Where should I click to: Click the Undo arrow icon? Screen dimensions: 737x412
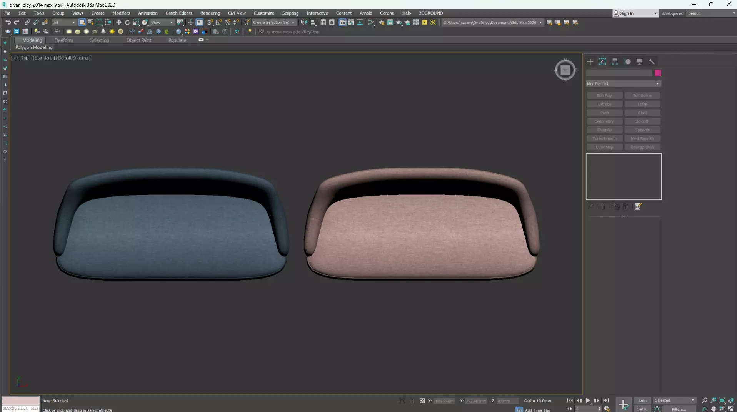pos(8,22)
